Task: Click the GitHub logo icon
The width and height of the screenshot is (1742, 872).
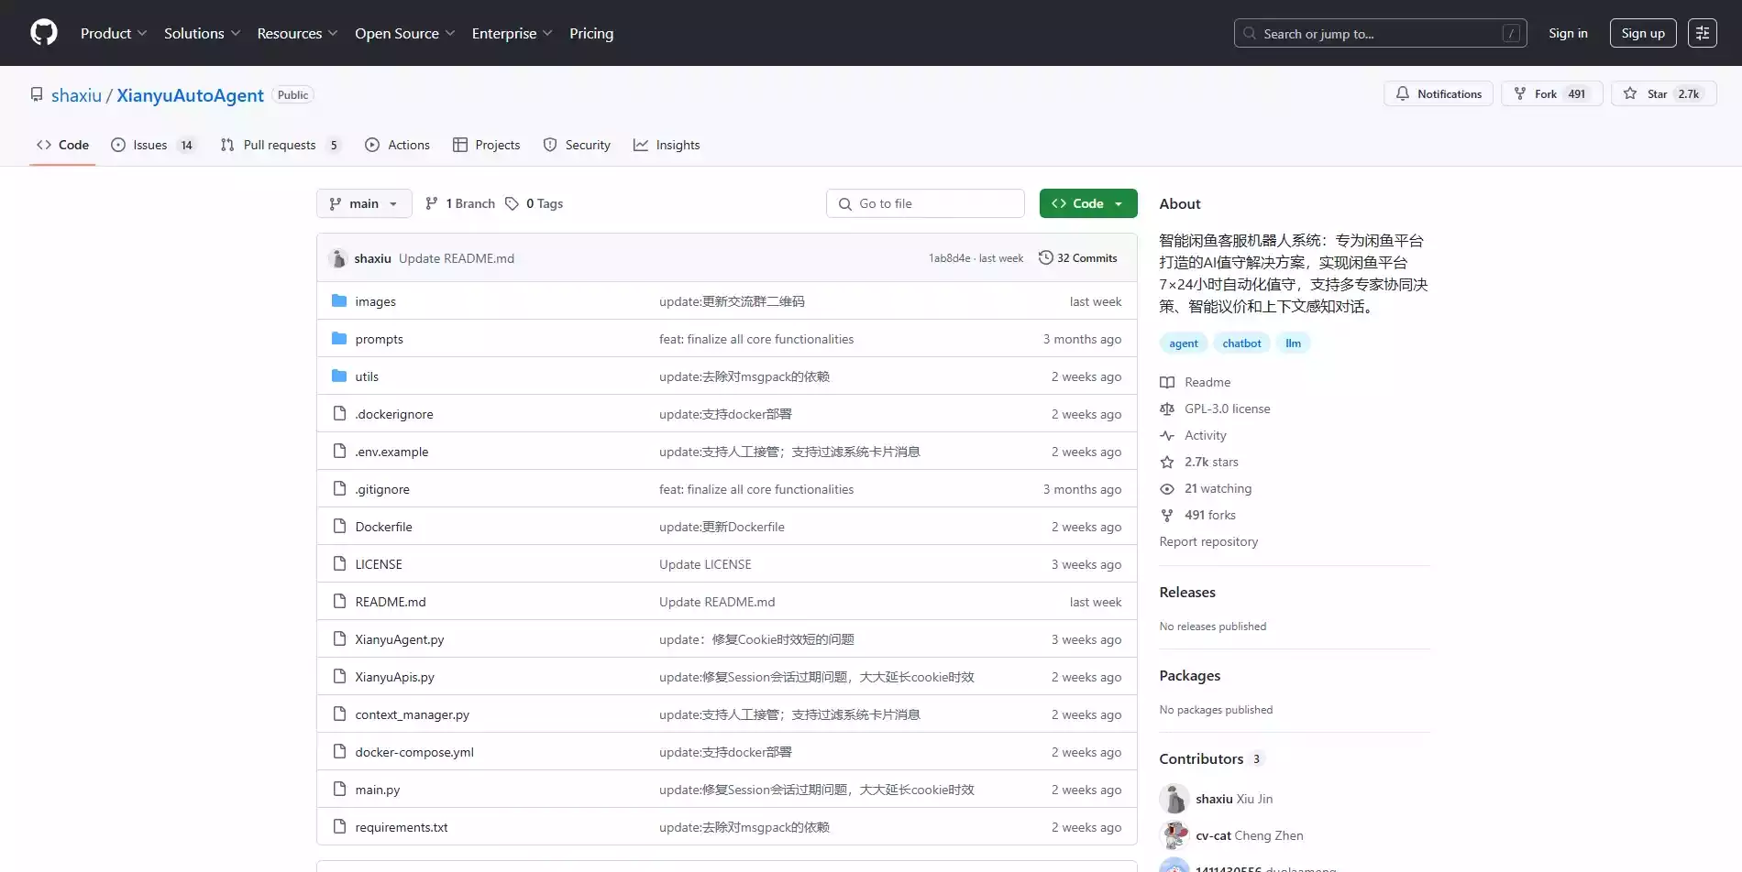Action: [43, 33]
